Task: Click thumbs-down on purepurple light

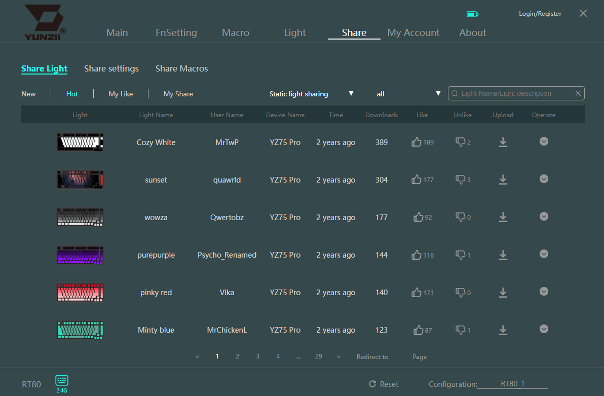Action: pyautogui.click(x=460, y=255)
